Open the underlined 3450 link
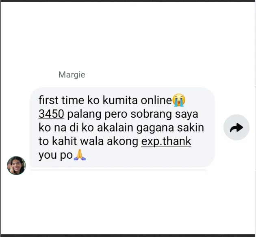 [51, 114]
